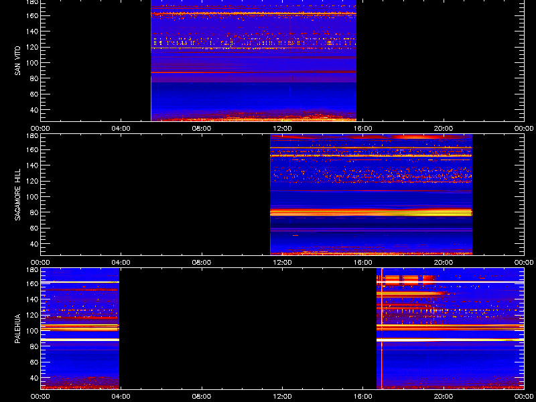The height and width of the screenshot is (402, 536).
Task: Click the 16:00 time label under San Vito plot
Action: pyautogui.click(x=363, y=129)
